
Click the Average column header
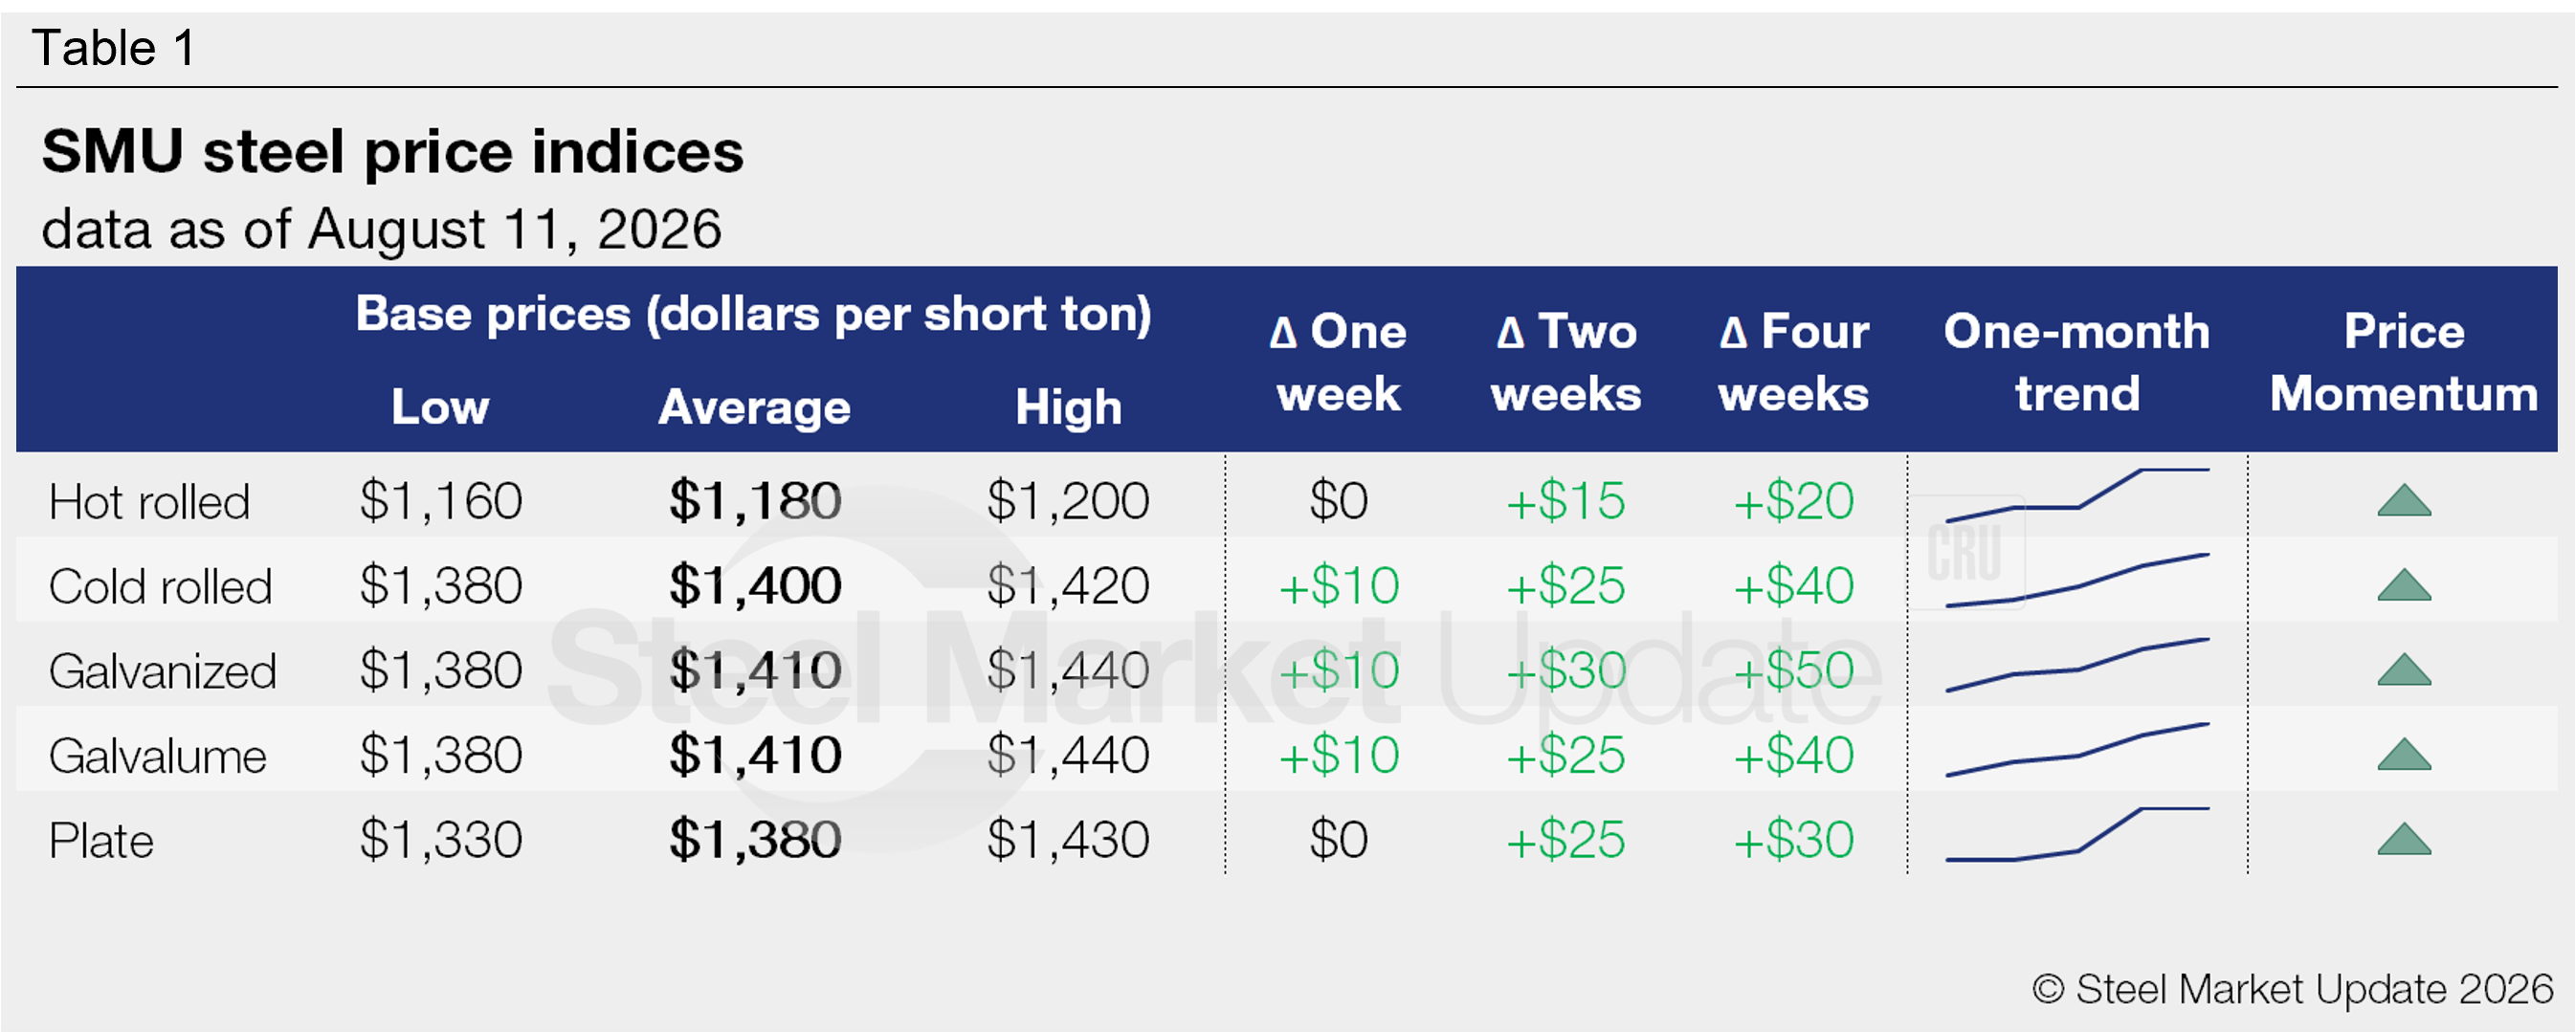[754, 407]
